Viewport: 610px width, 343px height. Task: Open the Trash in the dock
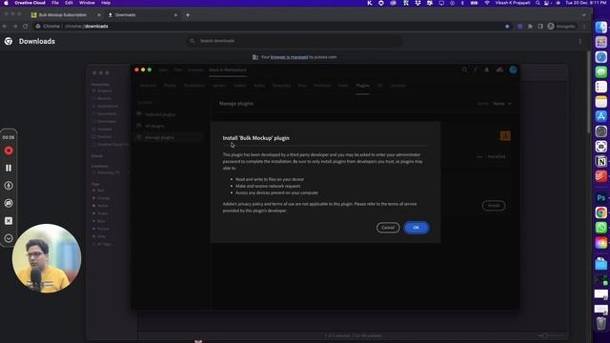[x=601, y=323]
